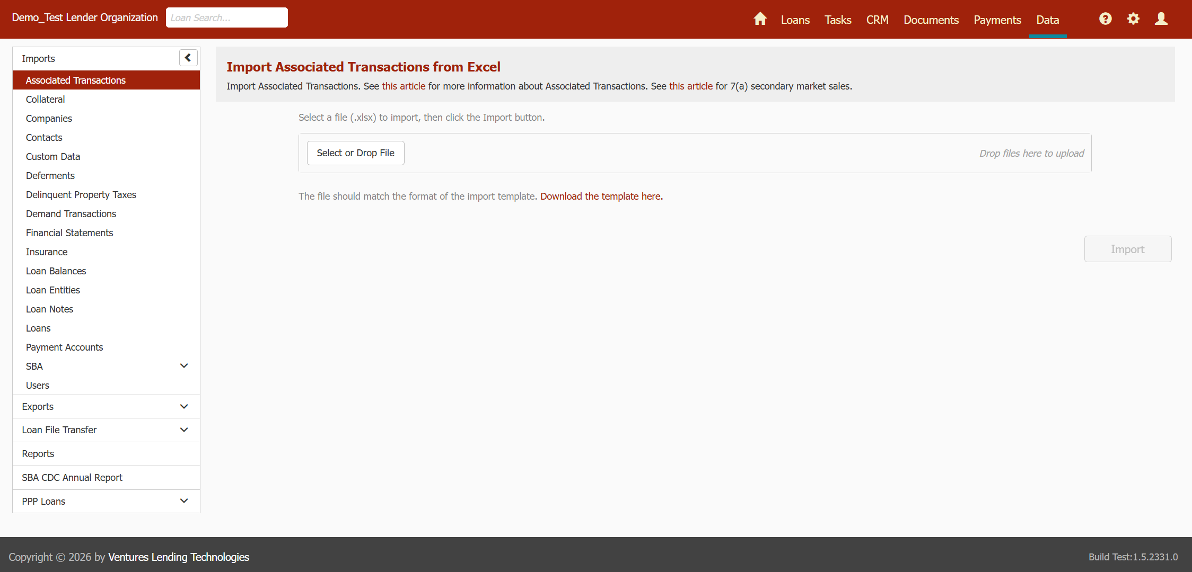Screen dimensions: 1192x572
Task: Expand the SBA submenu chevron
Action: (184, 366)
